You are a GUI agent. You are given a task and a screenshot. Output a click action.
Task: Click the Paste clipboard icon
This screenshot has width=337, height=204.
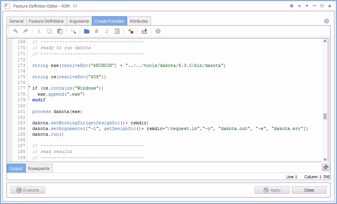click(x=60, y=31)
